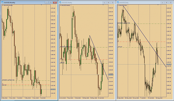Click the XAUUSD,Weekly window chart icon

click(60, 2)
